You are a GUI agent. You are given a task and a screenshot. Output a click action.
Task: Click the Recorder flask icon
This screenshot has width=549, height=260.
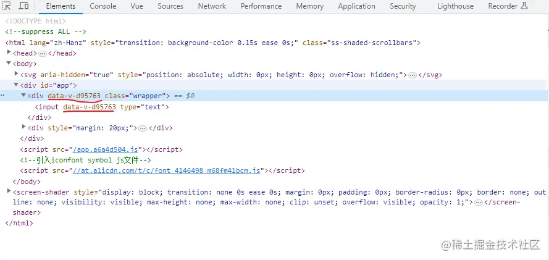524,6
